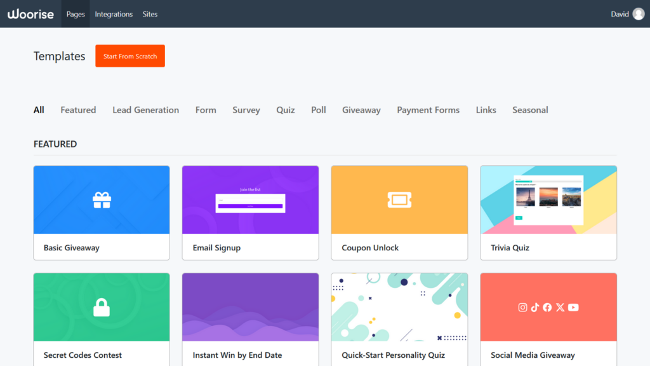The image size is (650, 366).
Task: Open the Payment Forms filter
Action: pyautogui.click(x=428, y=109)
